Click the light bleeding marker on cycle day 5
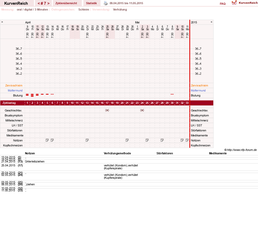258x245 pixels. 47,94
